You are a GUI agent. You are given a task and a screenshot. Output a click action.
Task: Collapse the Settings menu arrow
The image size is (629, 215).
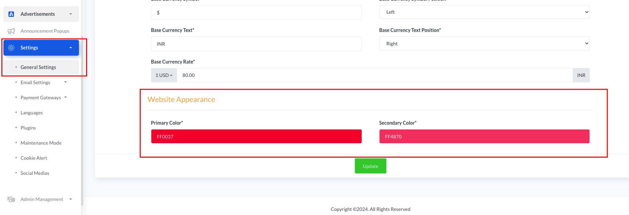click(71, 48)
